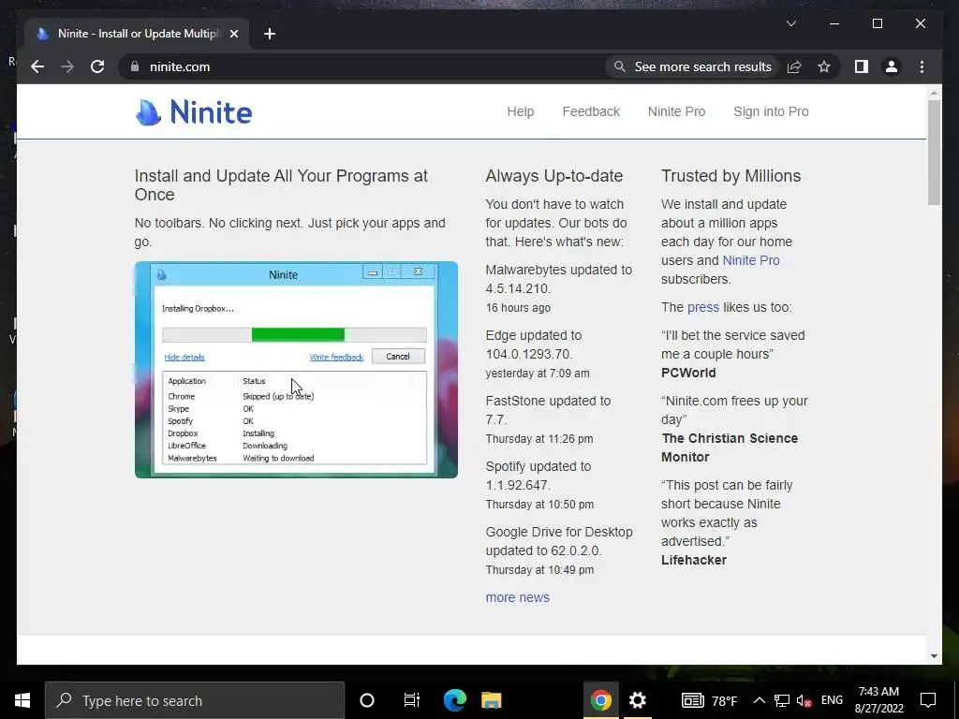959x719 pixels.
Task: Open Settings gear on taskbar
Action: pyautogui.click(x=637, y=700)
